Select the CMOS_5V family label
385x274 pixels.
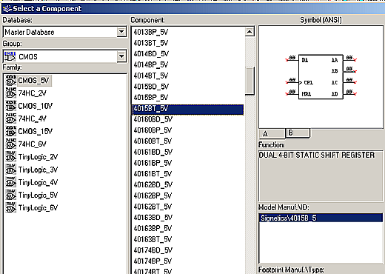[x=34, y=81]
